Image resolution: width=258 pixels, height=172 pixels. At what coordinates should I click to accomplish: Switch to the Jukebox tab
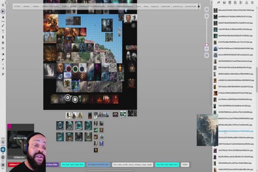241,3
